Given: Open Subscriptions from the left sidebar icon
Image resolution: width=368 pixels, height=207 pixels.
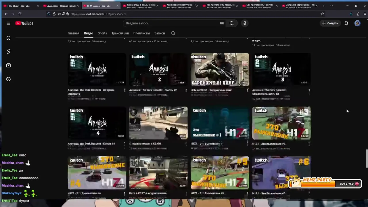Looking at the screenshot, I should click(x=8, y=65).
